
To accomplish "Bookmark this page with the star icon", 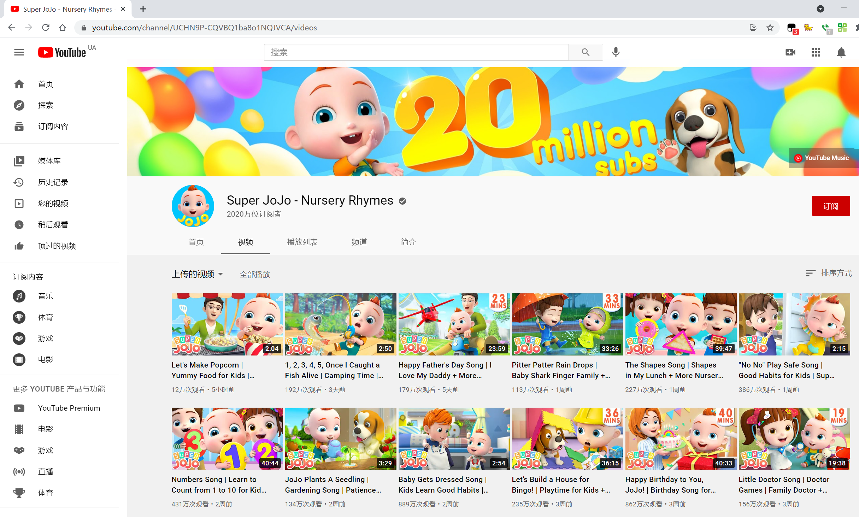I will pos(770,28).
